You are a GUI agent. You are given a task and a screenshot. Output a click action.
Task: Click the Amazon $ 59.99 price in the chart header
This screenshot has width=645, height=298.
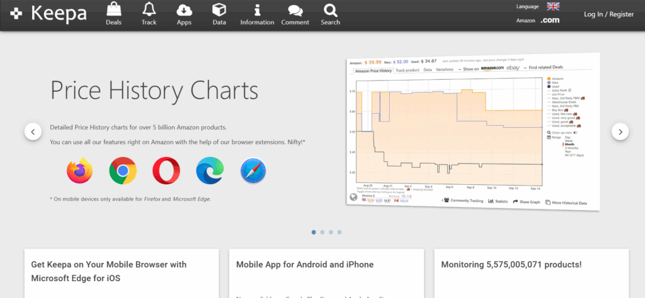click(373, 62)
